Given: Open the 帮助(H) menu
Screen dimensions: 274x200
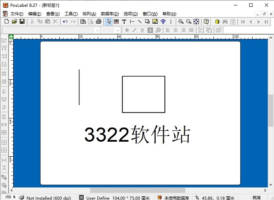Looking at the screenshot, I should pyautogui.click(x=169, y=14).
